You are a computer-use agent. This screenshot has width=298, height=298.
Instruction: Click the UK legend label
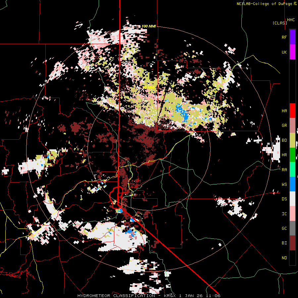click(284, 52)
